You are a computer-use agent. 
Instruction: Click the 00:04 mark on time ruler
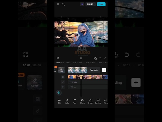[x=94, y=63]
